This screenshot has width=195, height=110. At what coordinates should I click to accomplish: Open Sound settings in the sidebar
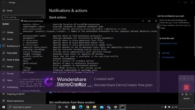tap(10, 39)
